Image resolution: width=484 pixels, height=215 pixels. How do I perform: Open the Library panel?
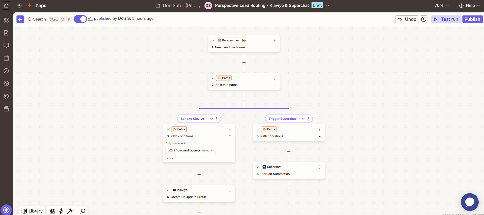click(x=32, y=211)
